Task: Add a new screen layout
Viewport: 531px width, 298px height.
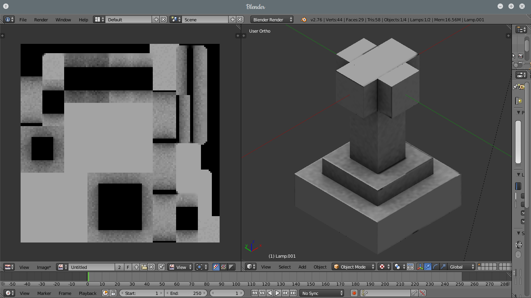Action: (156, 19)
